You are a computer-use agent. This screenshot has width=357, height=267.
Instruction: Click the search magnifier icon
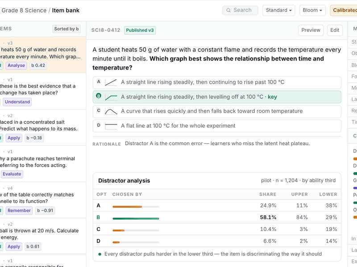click(228, 10)
